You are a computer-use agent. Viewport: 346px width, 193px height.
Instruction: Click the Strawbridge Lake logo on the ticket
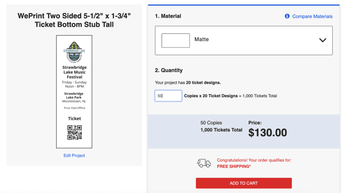click(x=74, y=52)
